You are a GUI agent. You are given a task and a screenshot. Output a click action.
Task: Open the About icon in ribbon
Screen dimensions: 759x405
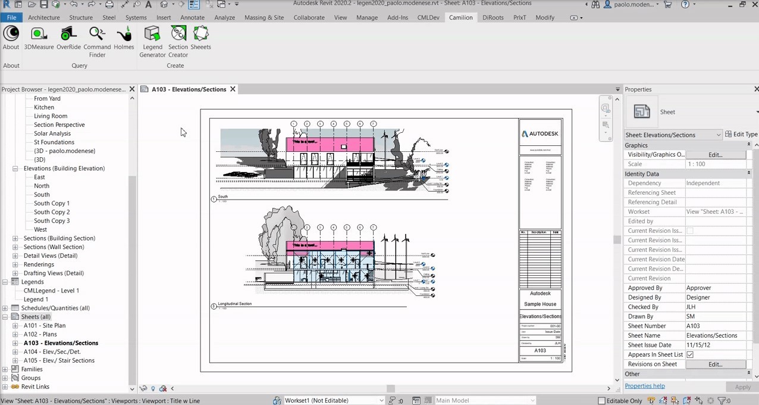tap(11, 38)
